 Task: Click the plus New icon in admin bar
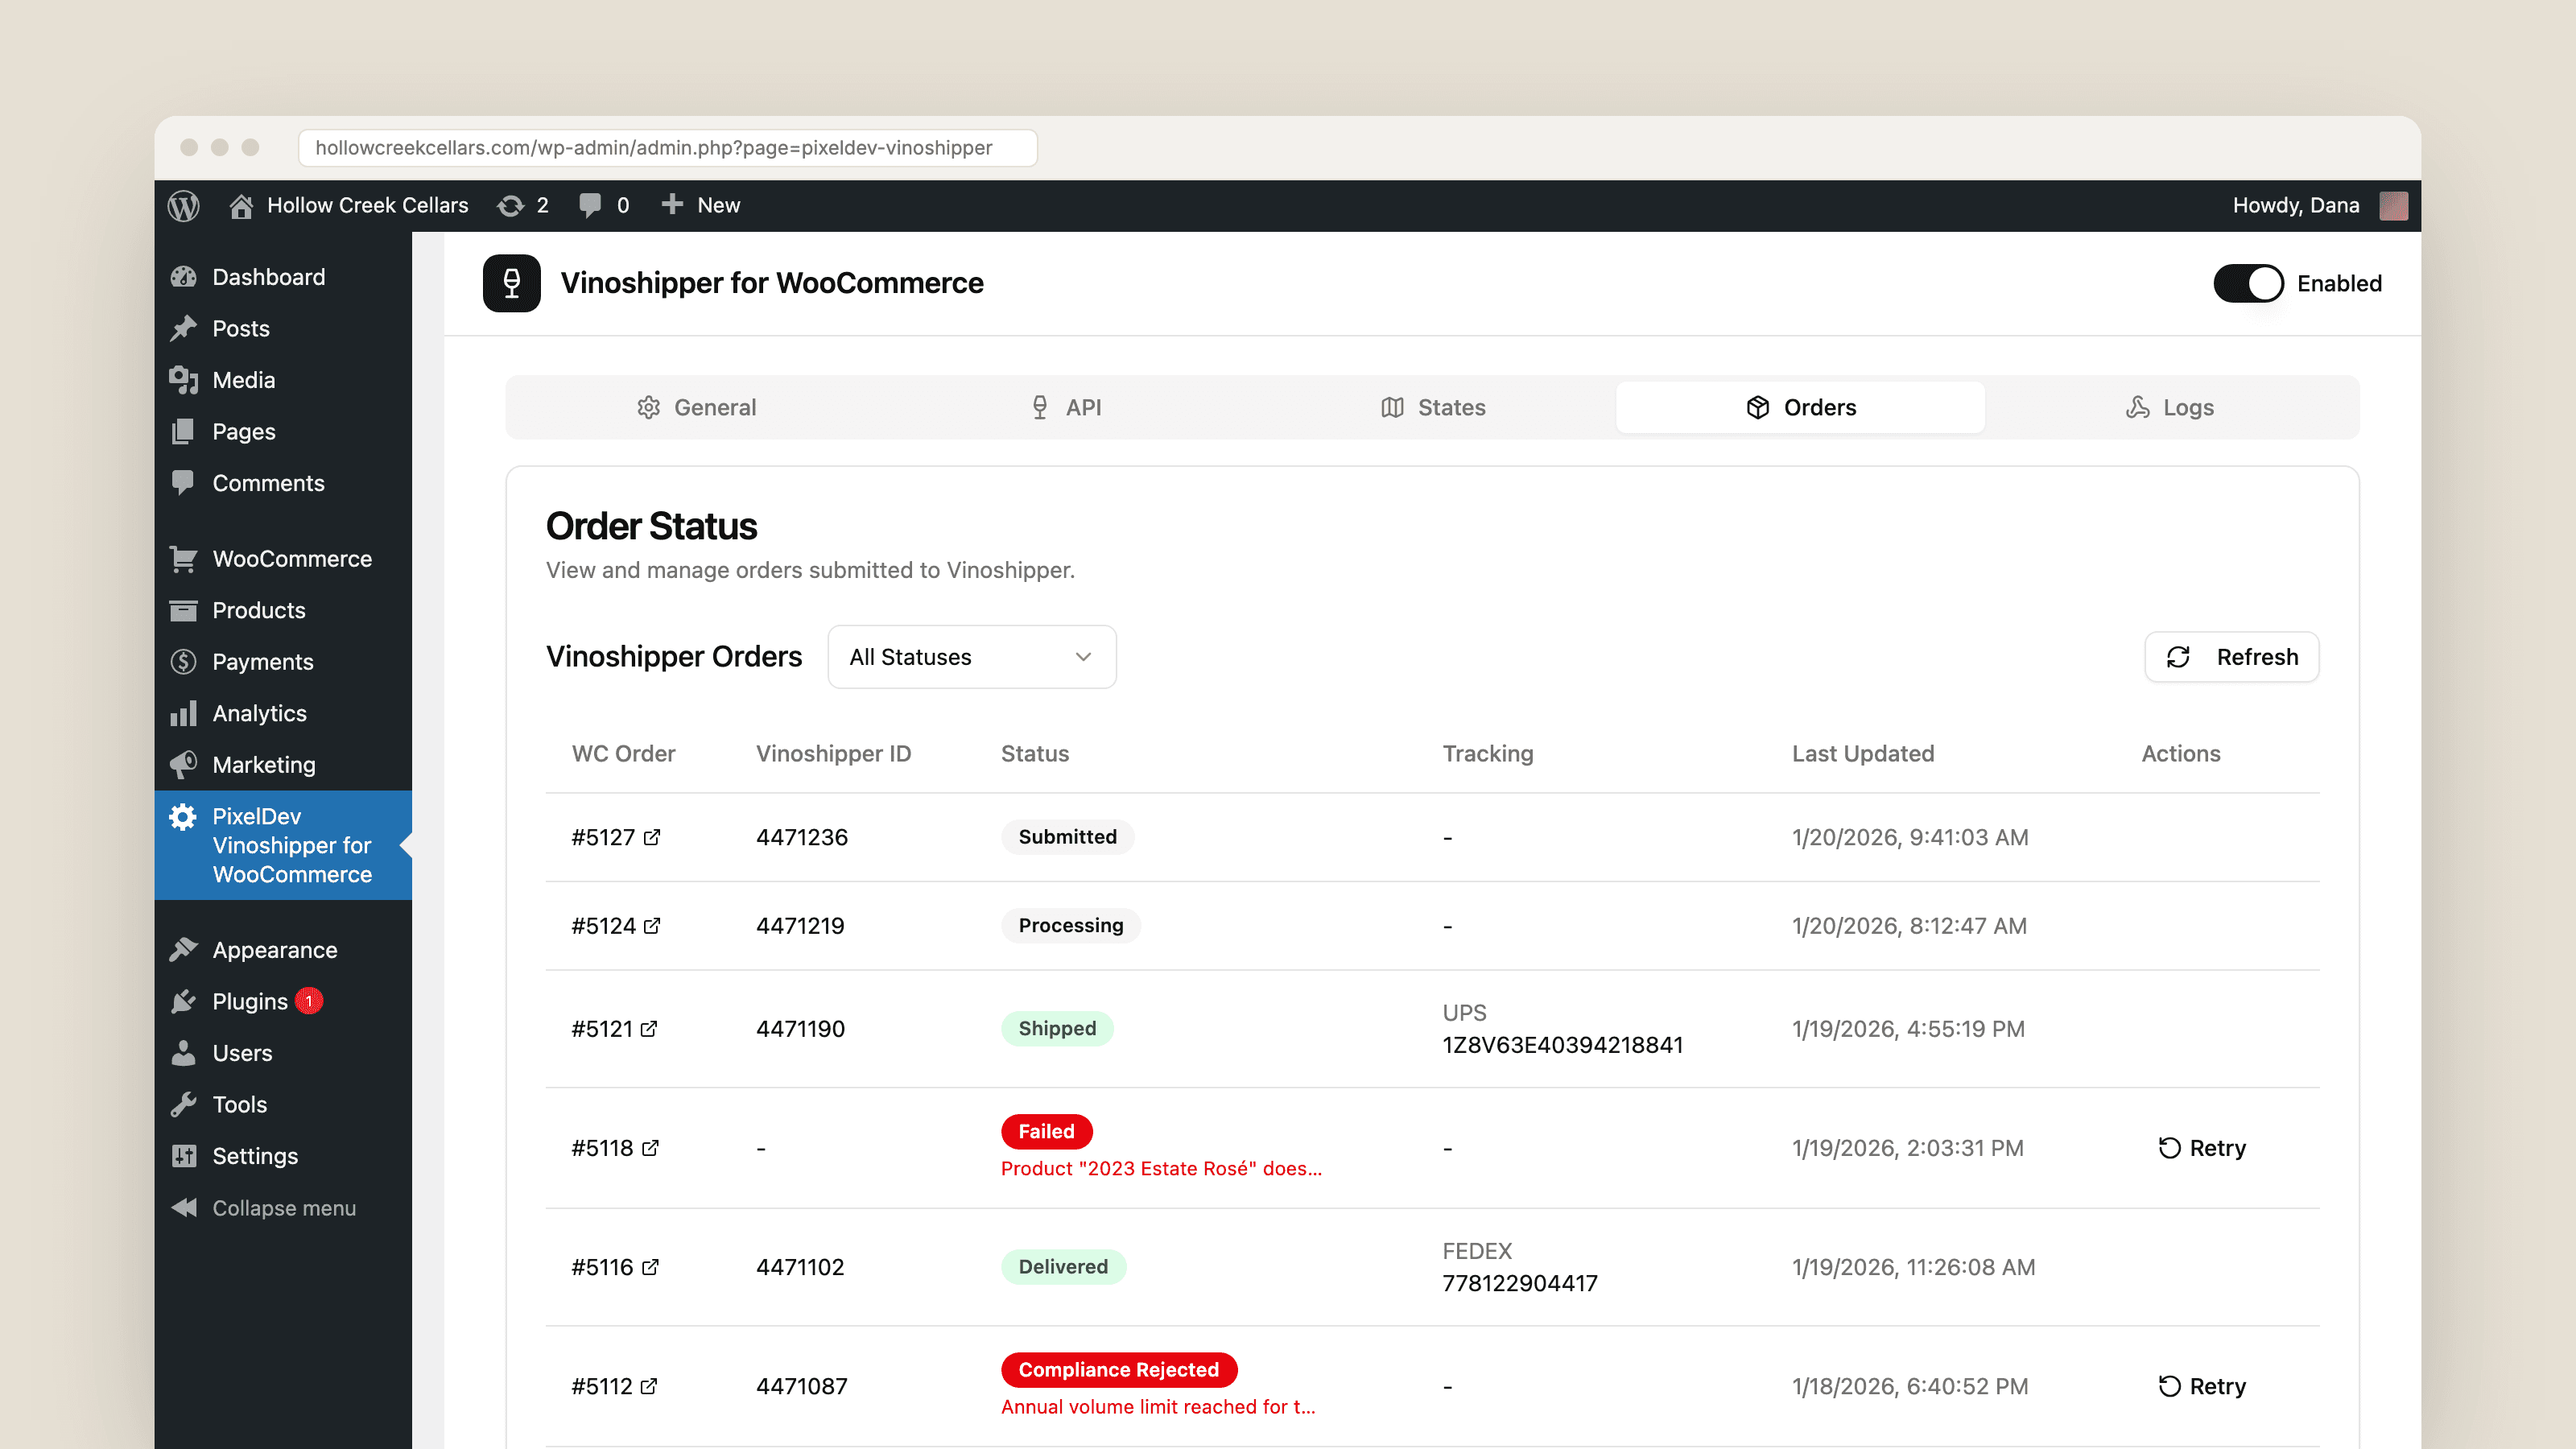[x=672, y=204]
